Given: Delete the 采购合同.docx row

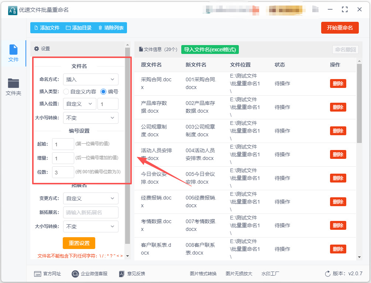Looking at the screenshot, I should tap(338, 83).
